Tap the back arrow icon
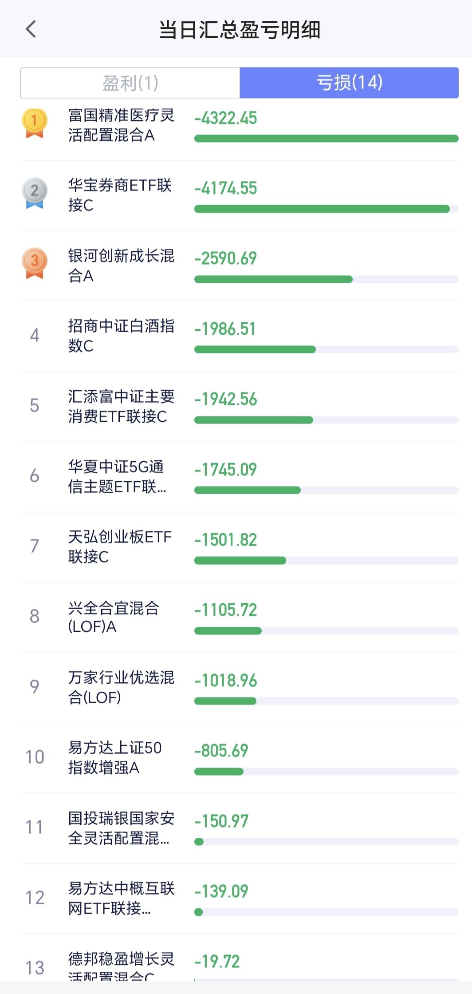Image resolution: width=472 pixels, height=994 pixels. 31,30
